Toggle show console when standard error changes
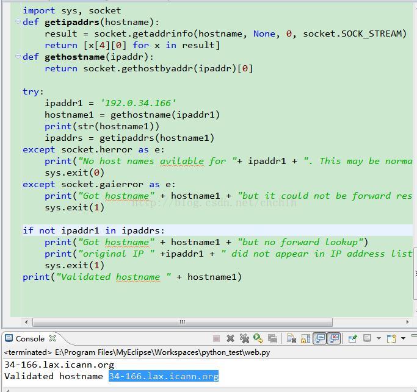Screen dimensions: 417x392 click(334, 338)
